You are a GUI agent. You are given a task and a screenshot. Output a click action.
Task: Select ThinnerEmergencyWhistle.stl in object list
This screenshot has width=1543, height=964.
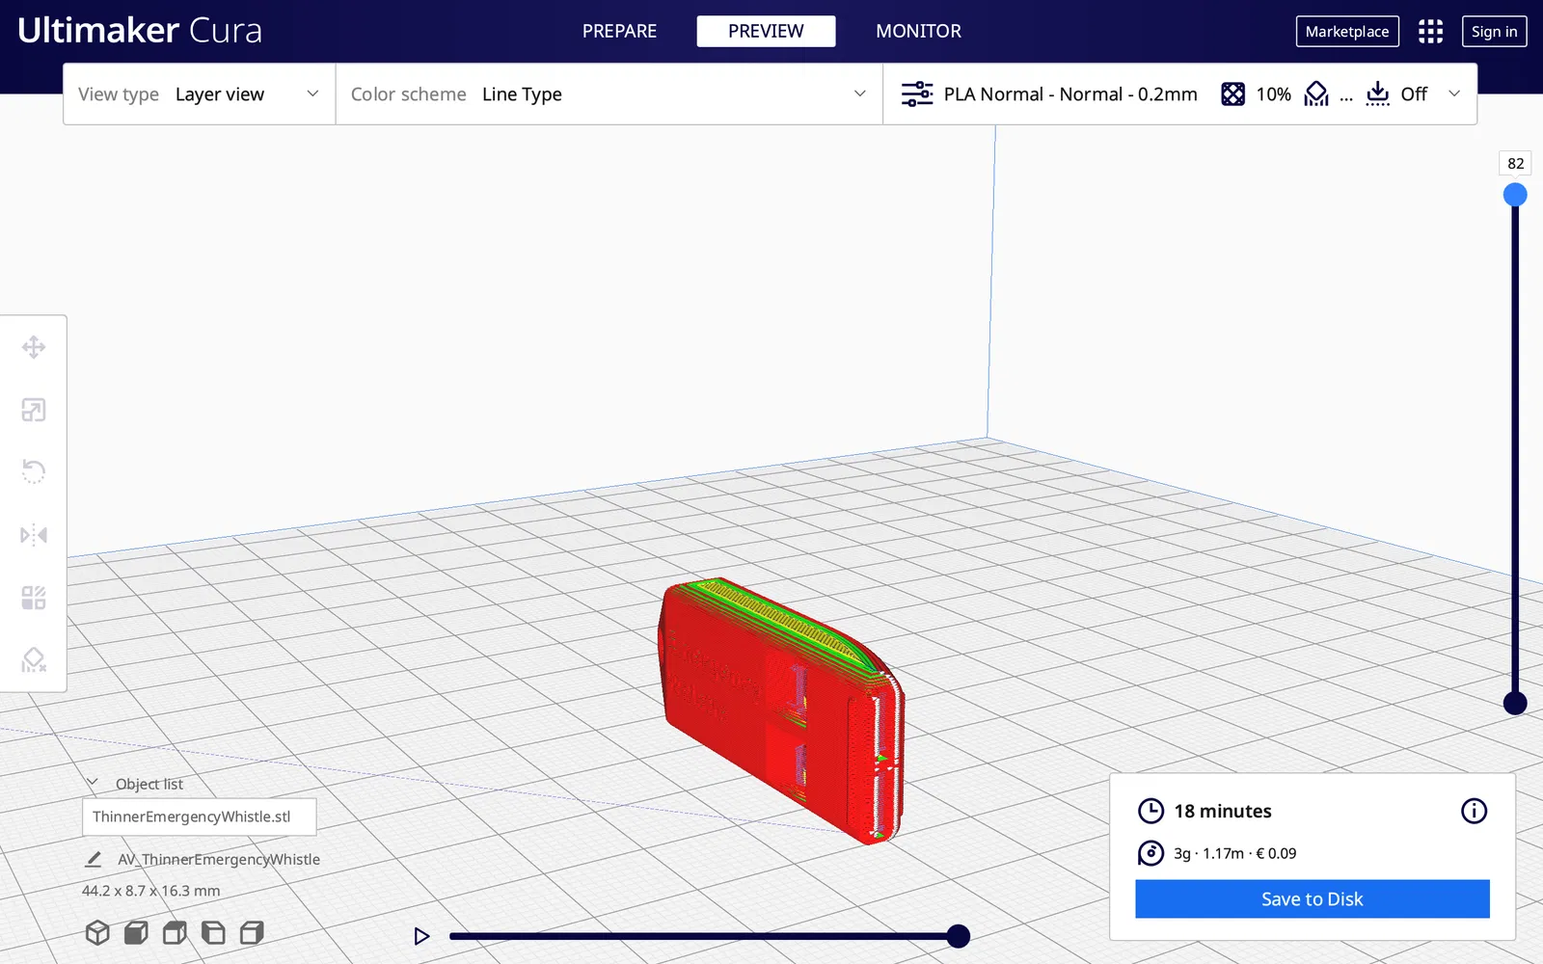(x=199, y=817)
